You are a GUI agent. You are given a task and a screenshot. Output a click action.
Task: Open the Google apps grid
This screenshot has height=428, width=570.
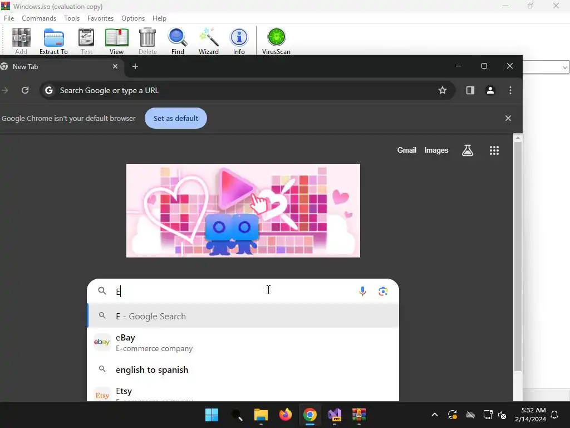pos(494,150)
